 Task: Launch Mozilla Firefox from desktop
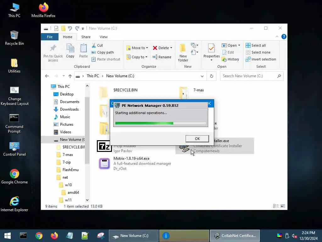(x=43, y=10)
